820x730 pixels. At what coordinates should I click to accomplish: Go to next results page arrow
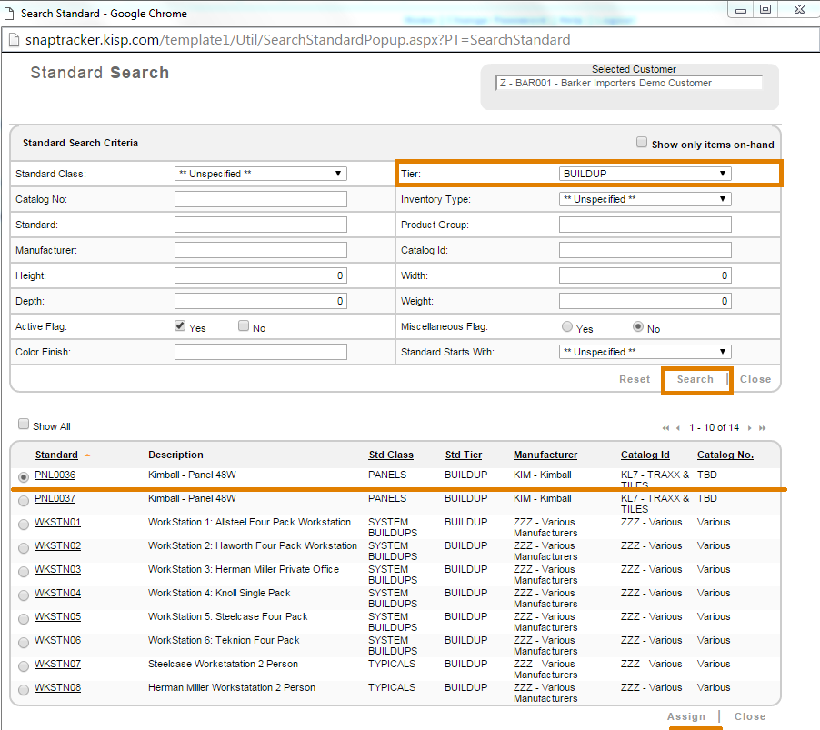tap(750, 428)
